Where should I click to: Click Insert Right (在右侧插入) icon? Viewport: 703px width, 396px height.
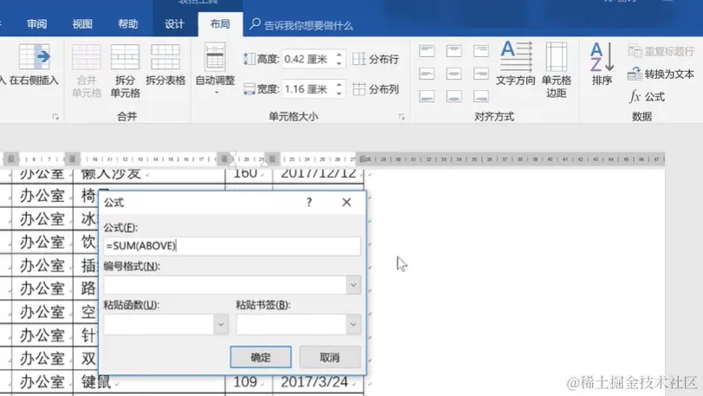(34, 57)
